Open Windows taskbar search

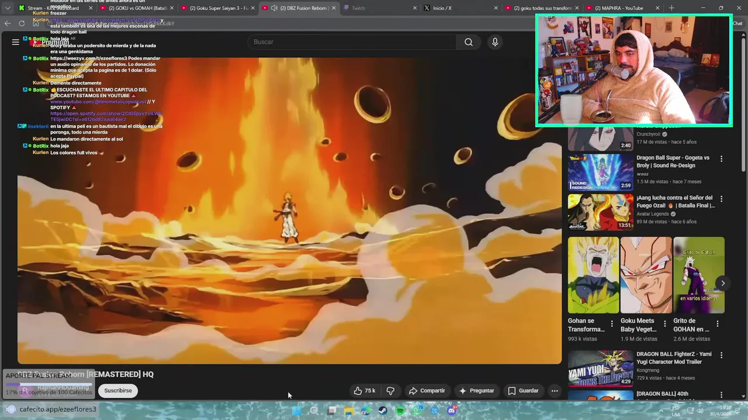tap(314, 411)
